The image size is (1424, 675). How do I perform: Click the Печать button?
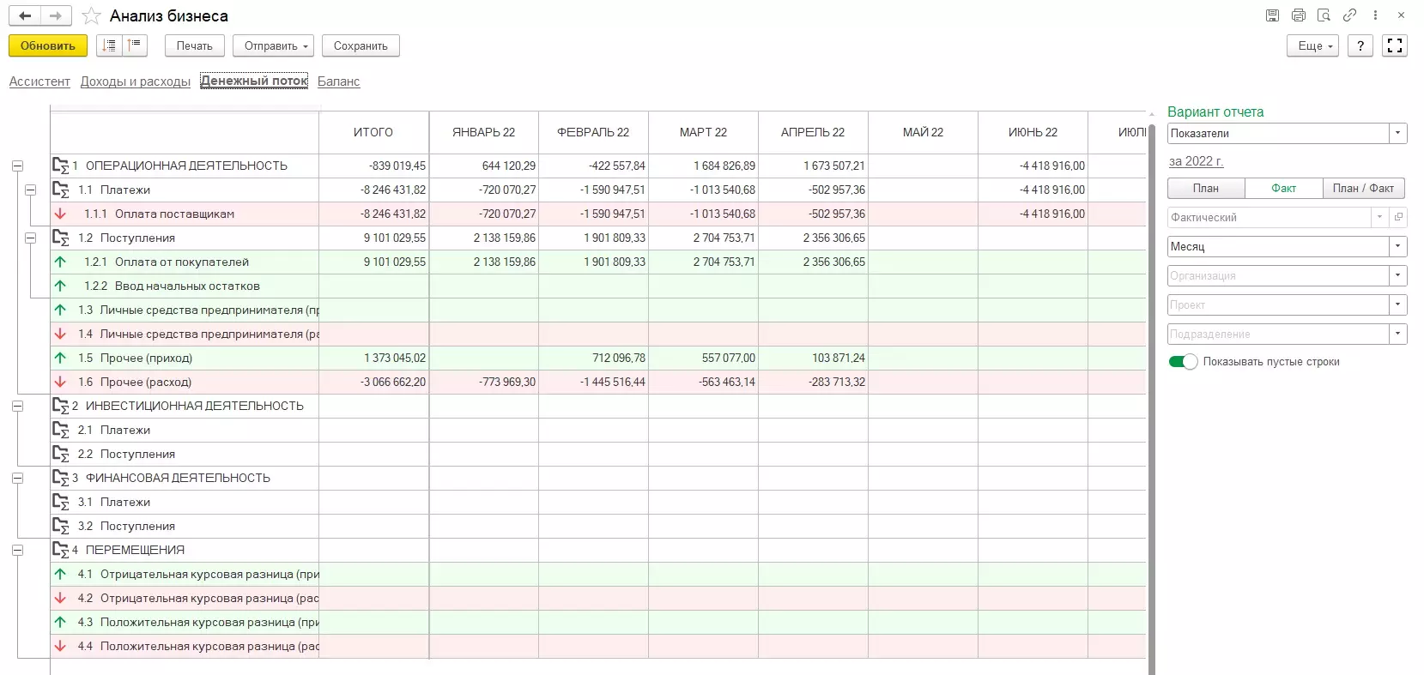click(x=195, y=45)
